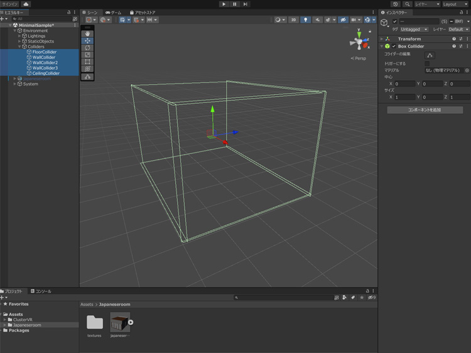This screenshot has width=471, height=353.
Task: Select the Hand tool in scene toolbar
Action: 87,34
